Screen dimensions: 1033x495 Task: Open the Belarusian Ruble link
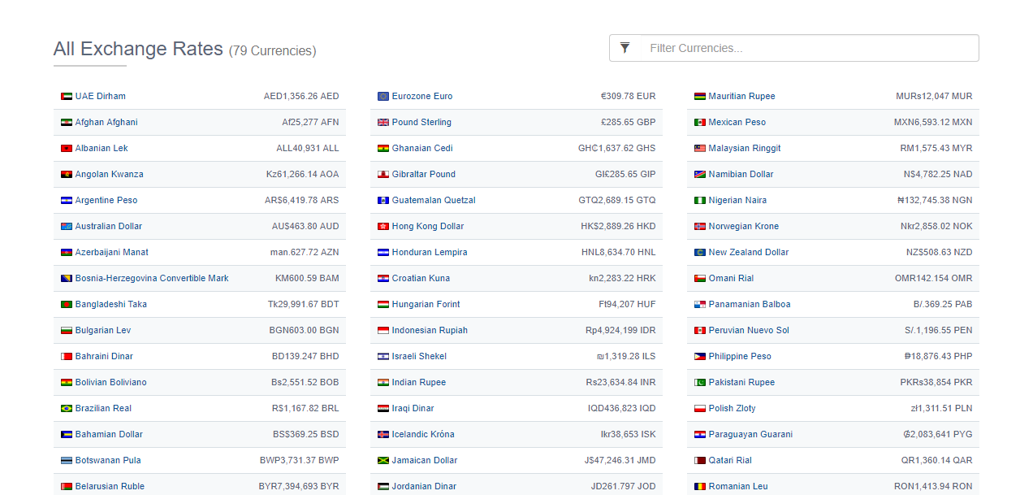(x=110, y=486)
